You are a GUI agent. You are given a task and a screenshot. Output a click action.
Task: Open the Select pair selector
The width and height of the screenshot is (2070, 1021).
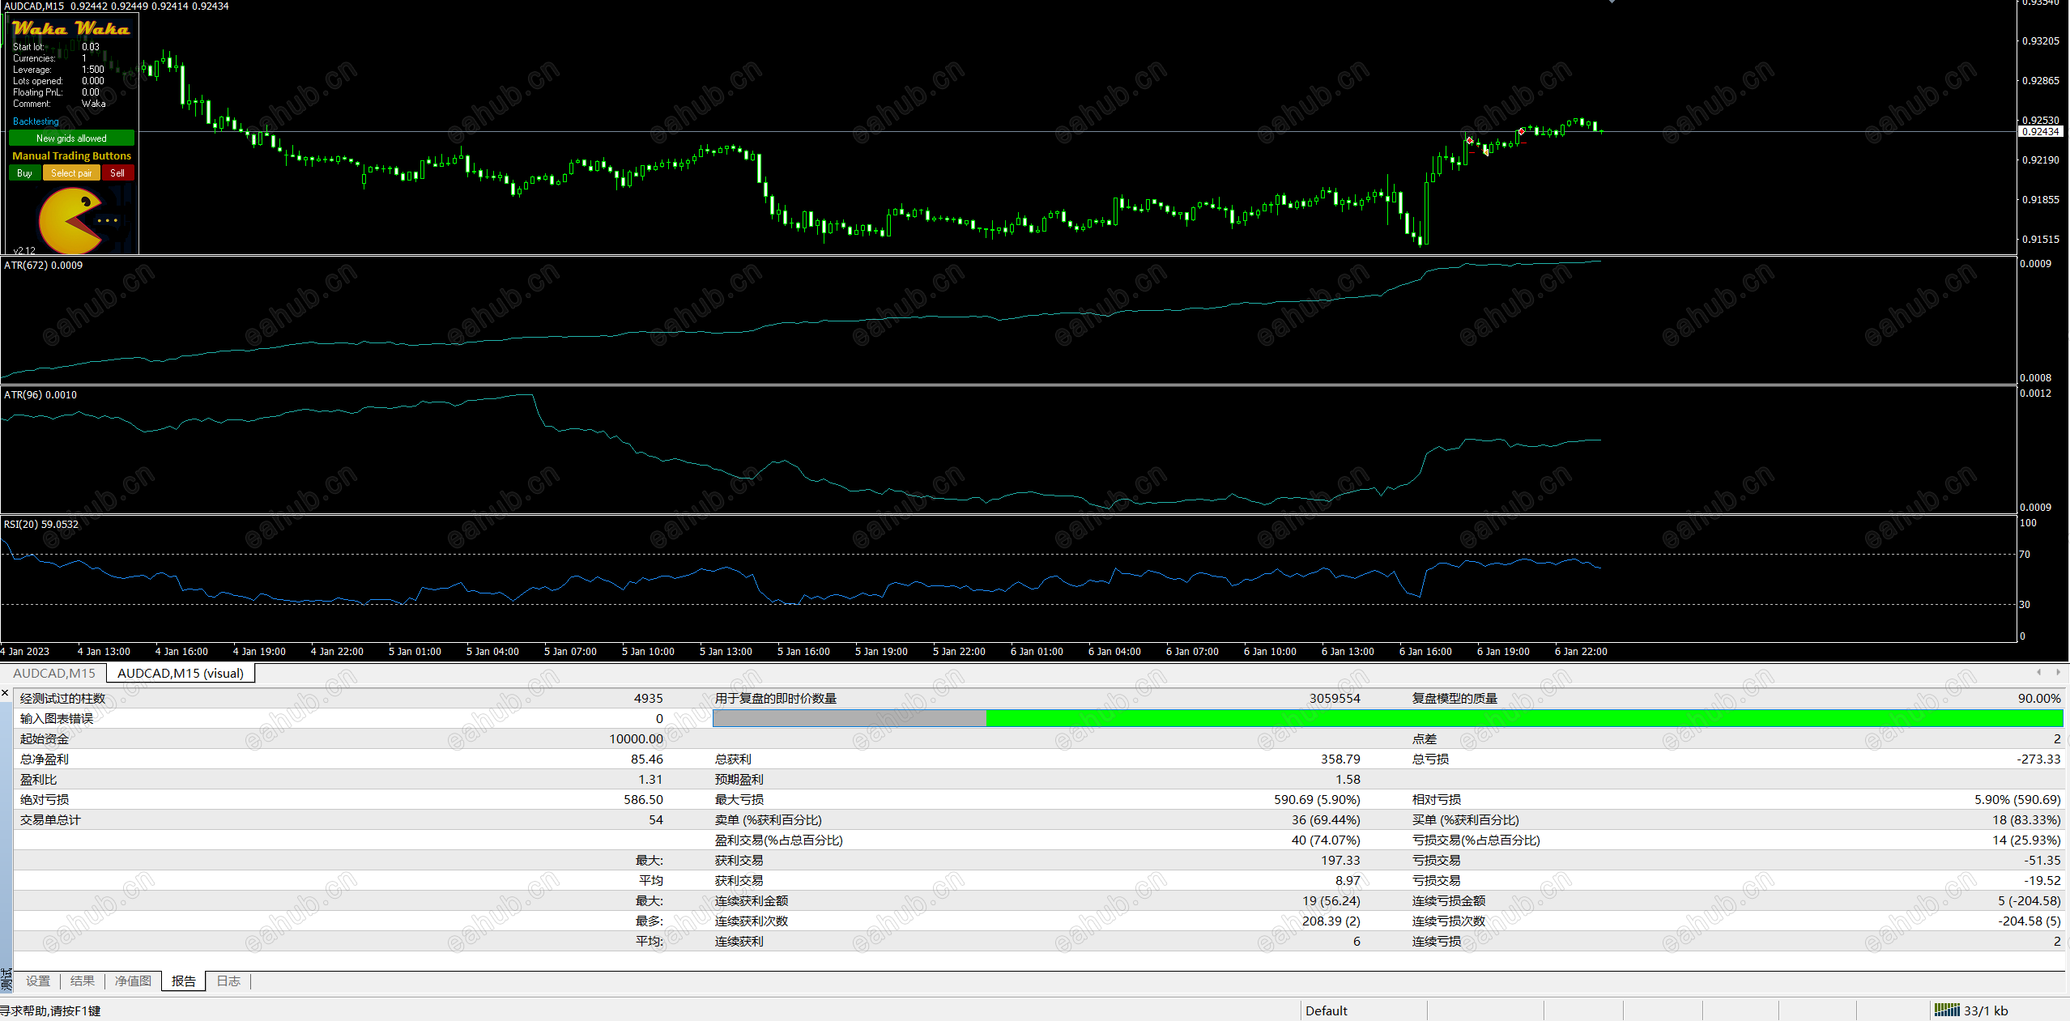tap(71, 173)
